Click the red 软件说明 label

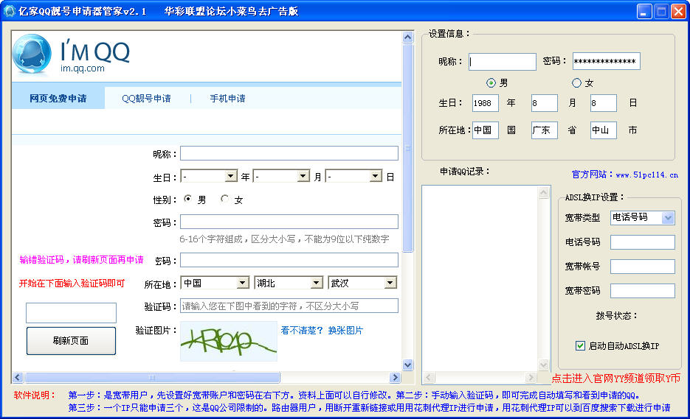click(x=34, y=395)
